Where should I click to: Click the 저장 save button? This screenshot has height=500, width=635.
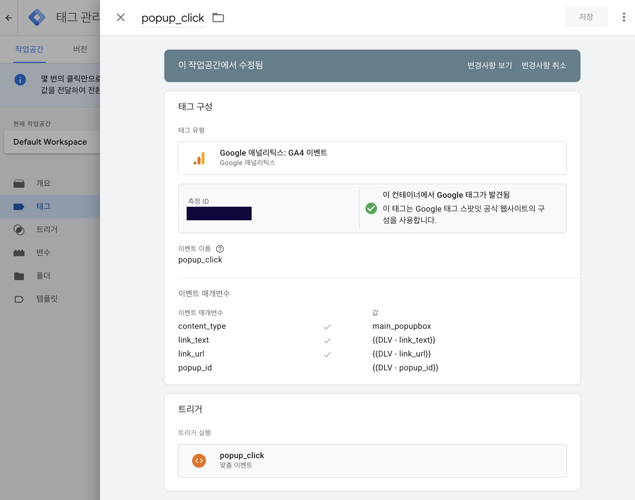coord(586,17)
